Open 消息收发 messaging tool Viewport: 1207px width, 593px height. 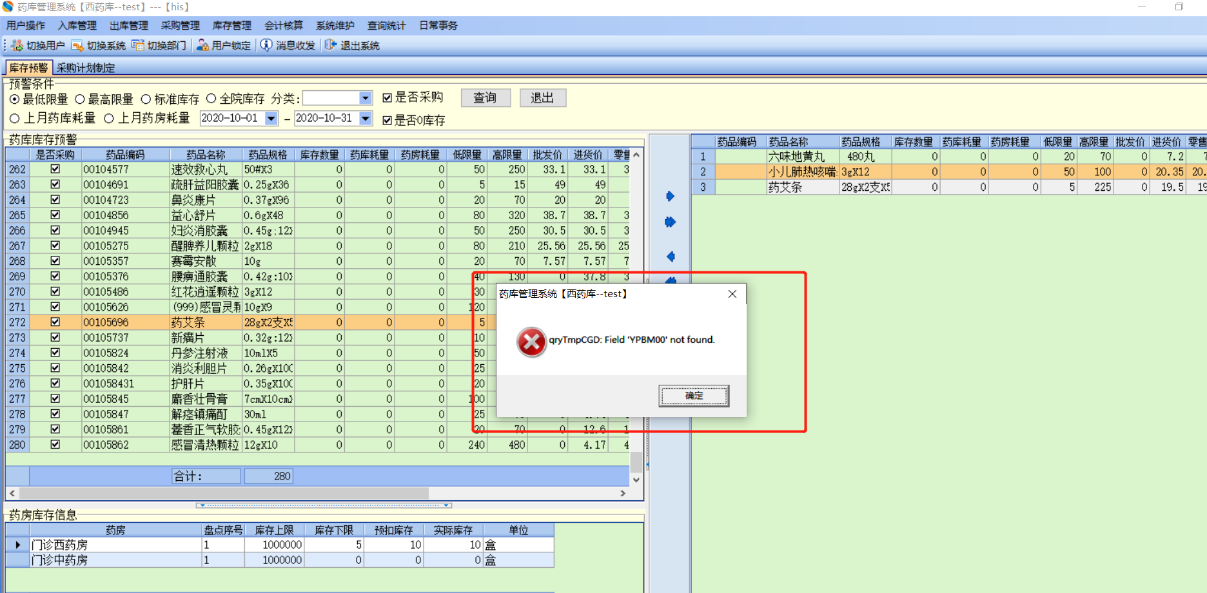pos(288,45)
